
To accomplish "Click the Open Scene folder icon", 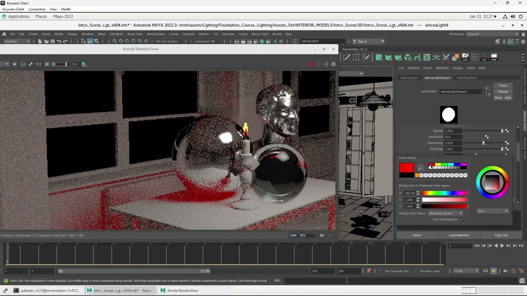I will [x=46, y=41].
